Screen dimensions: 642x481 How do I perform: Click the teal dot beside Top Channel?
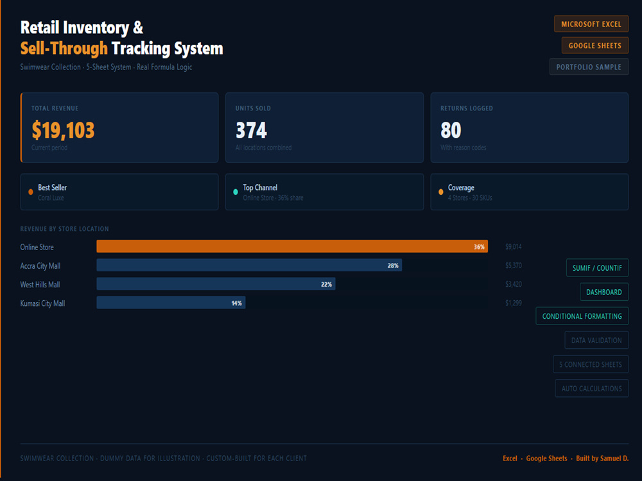[236, 192]
